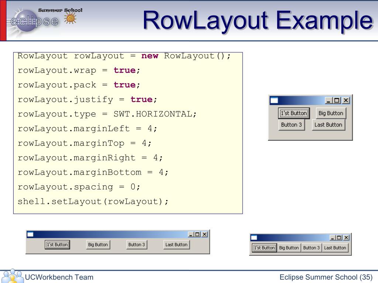
Task: Click "Button 3" in the wide justified window
Action: point(137,245)
